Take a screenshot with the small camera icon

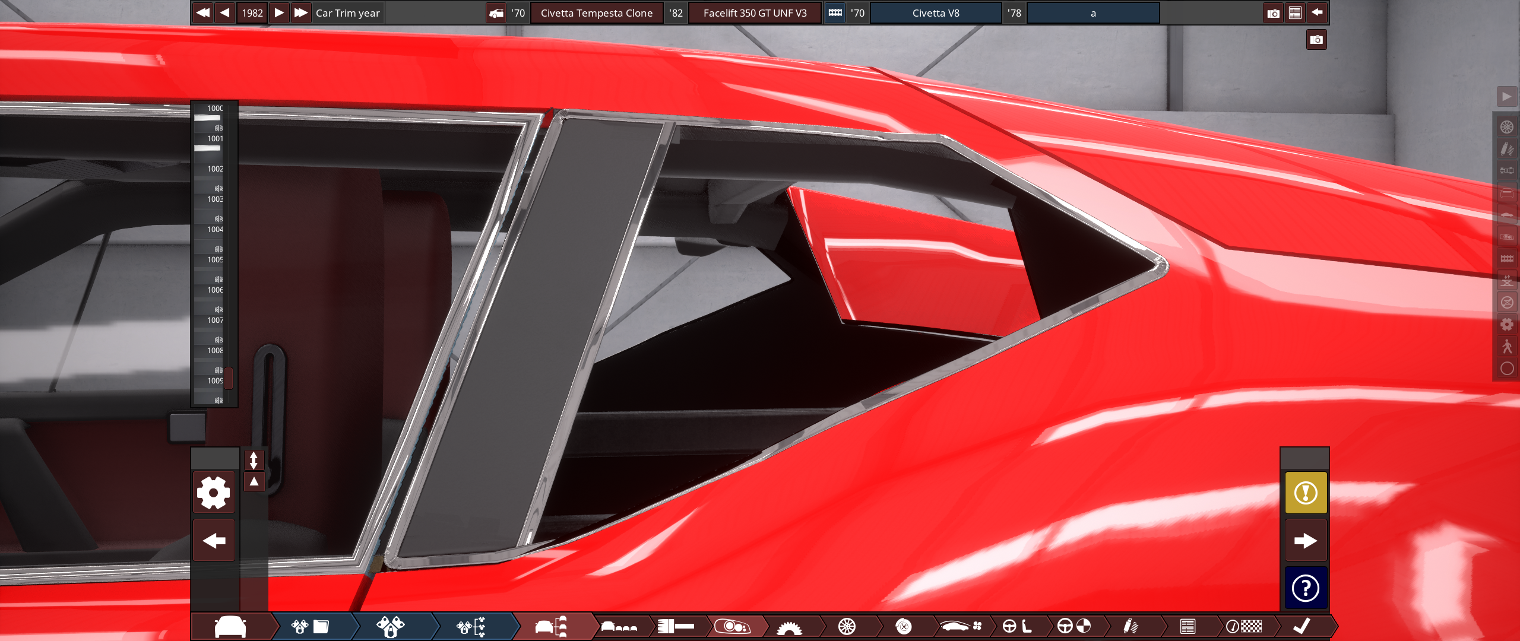pyautogui.click(x=1316, y=40)
